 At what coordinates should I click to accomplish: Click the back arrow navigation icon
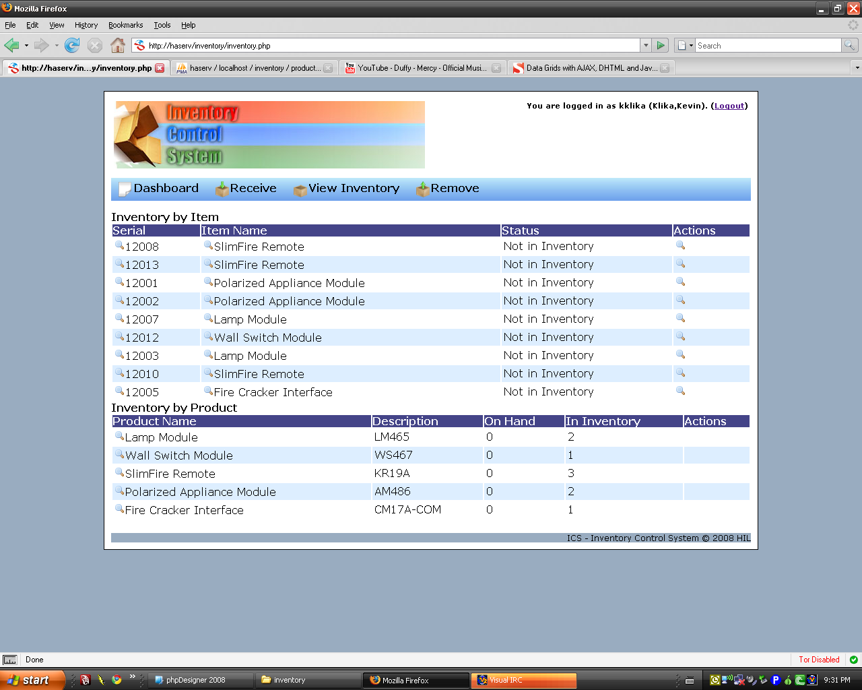[12, 45]
